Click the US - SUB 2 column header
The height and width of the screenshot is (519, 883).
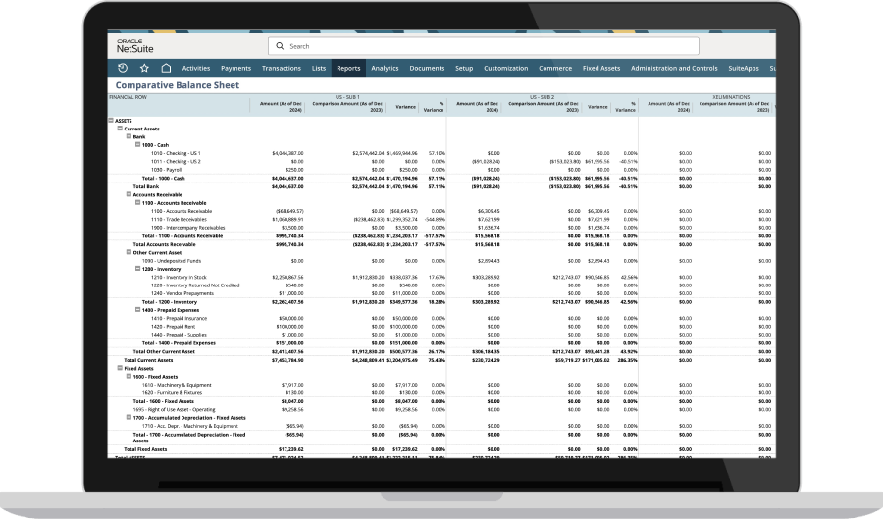point(542,97)
